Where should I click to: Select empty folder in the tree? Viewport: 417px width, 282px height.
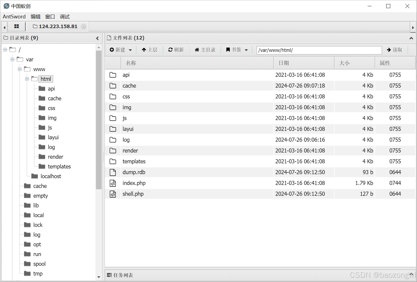[41, 196]
